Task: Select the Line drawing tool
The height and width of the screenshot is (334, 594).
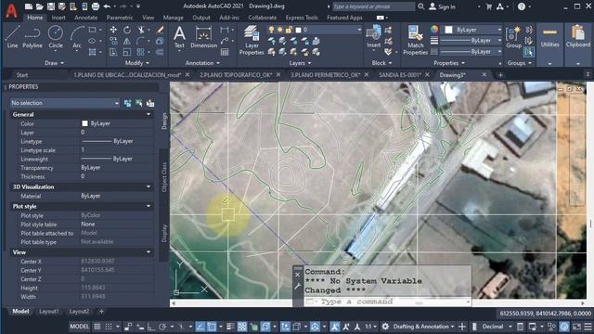Action: point(12,37)
